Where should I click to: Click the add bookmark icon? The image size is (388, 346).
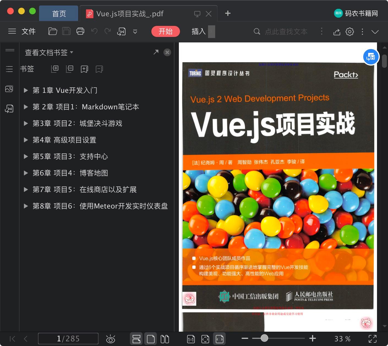point(84,69)
